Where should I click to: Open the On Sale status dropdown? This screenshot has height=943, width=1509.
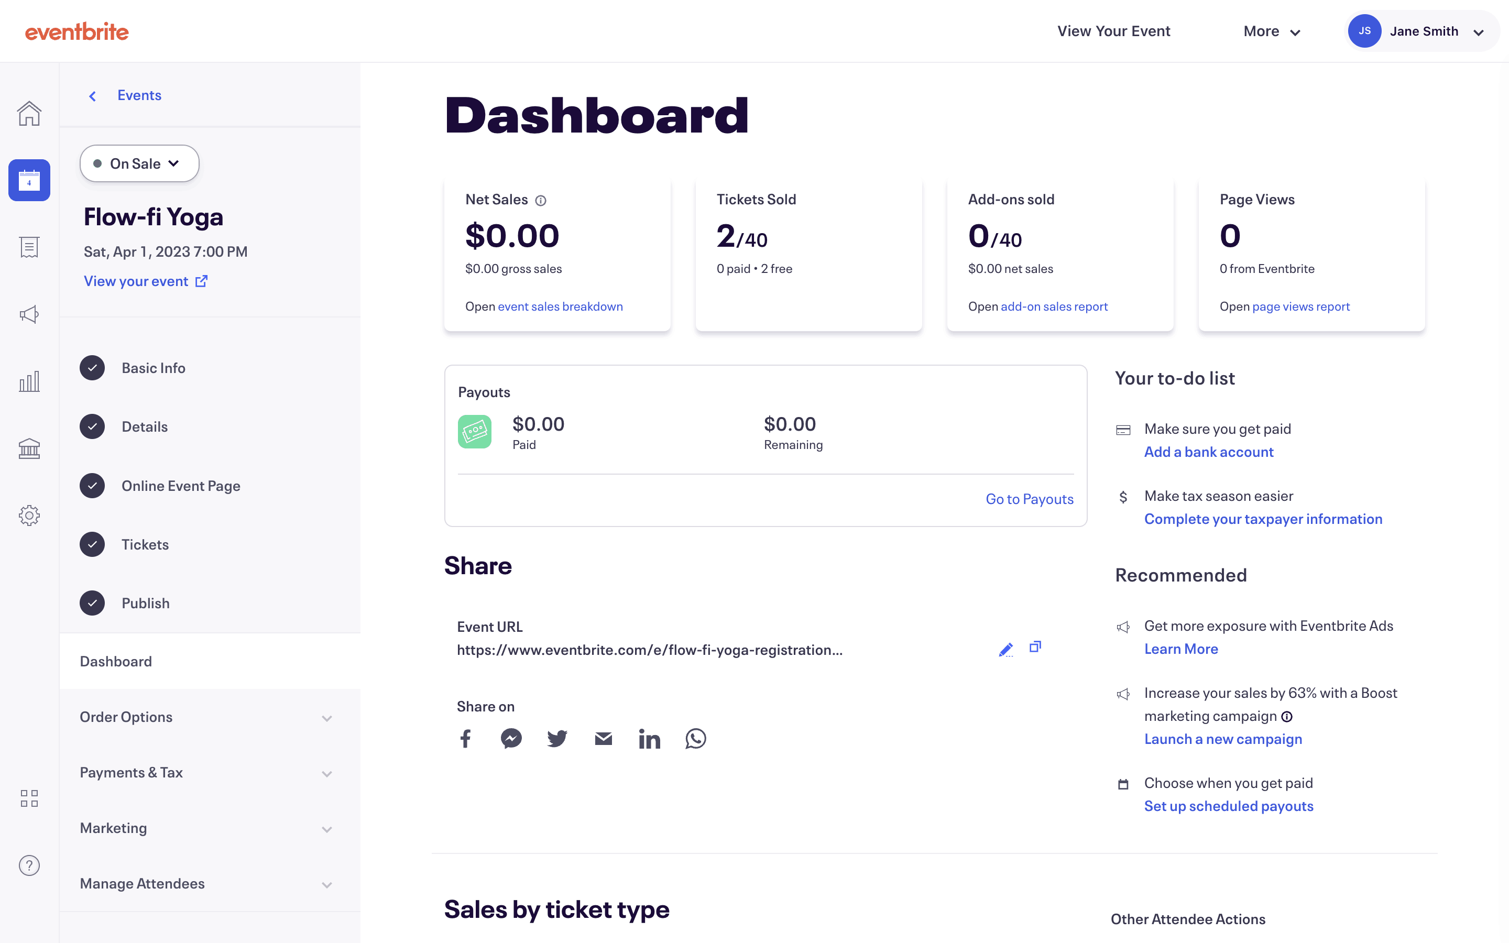point(139,163)
